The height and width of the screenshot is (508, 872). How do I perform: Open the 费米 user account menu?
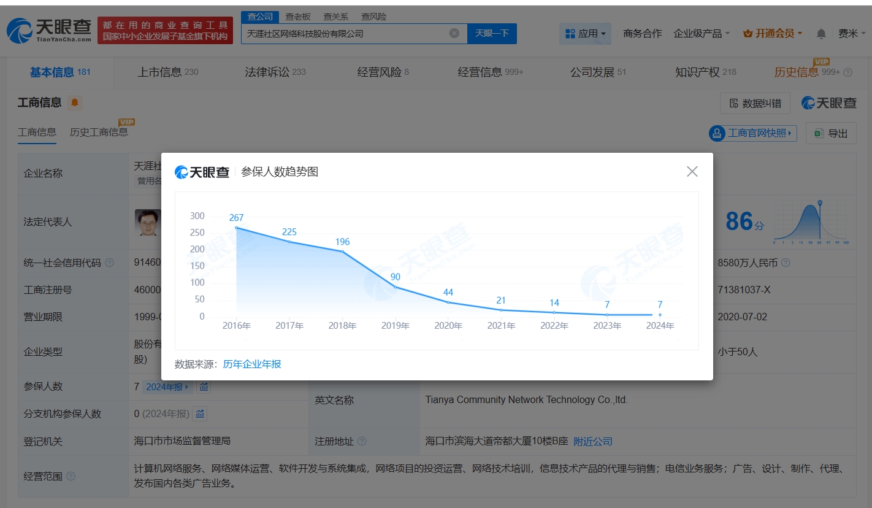click(851, 33)
